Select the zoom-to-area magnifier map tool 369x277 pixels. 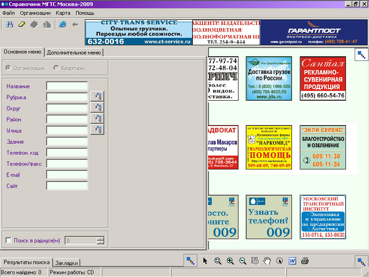point(218,261)
